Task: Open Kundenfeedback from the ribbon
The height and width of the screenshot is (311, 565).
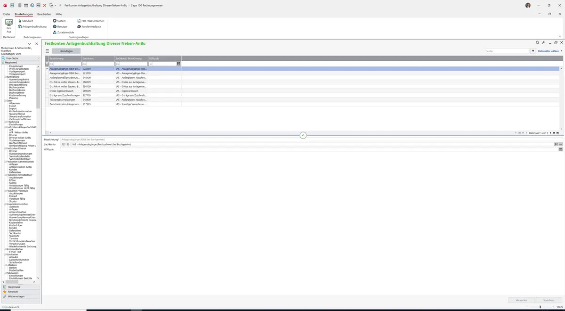Action: coord(89,27)
